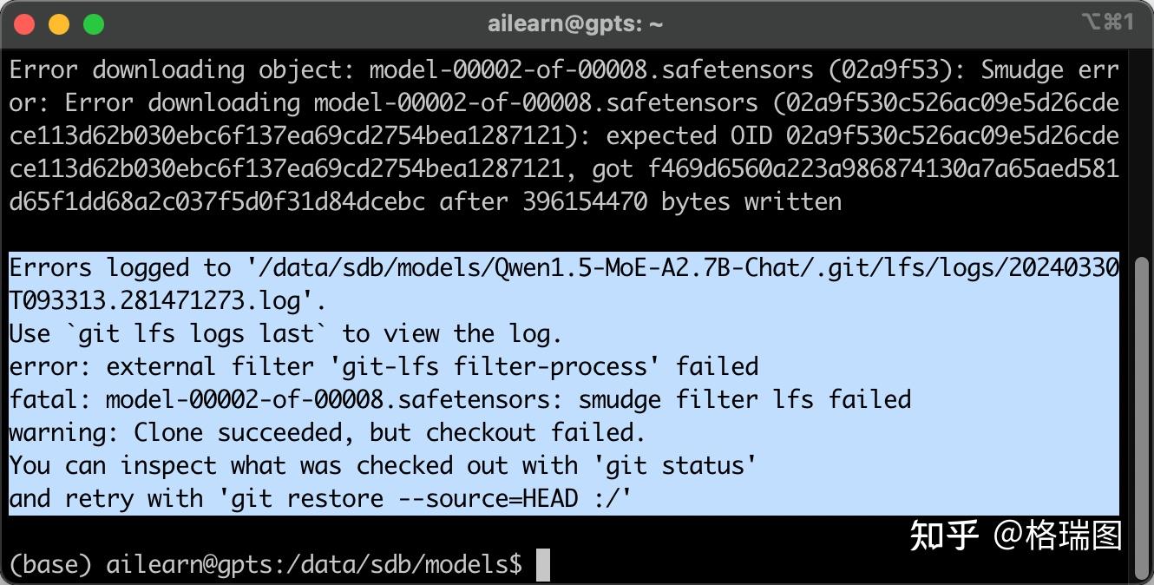Click the ailearn@gpts window title
Screen dimensions: 1154x585
[x=575, y=24]
